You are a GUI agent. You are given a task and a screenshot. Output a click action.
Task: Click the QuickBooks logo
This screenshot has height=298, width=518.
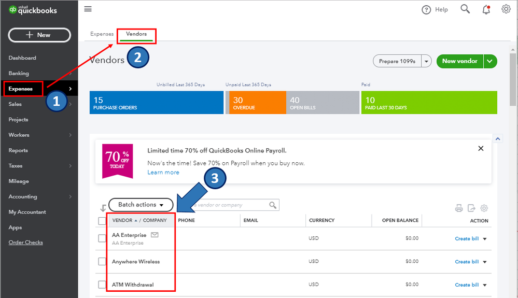(33, 10)
